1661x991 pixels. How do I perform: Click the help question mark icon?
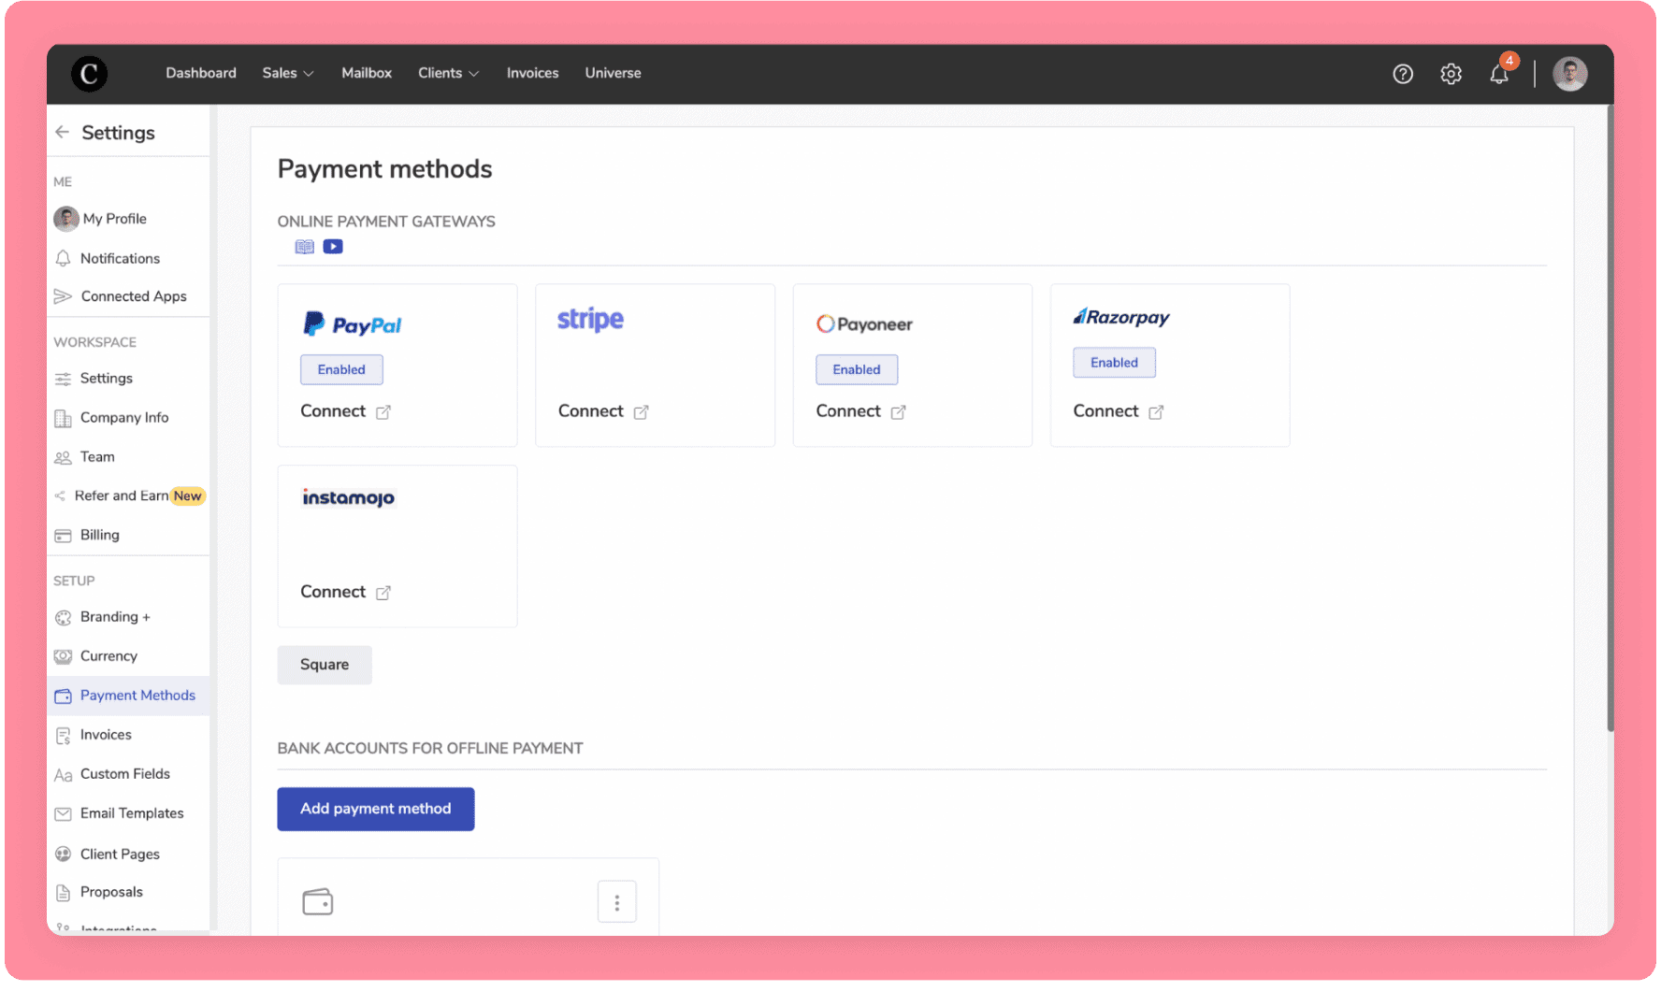1402,74
